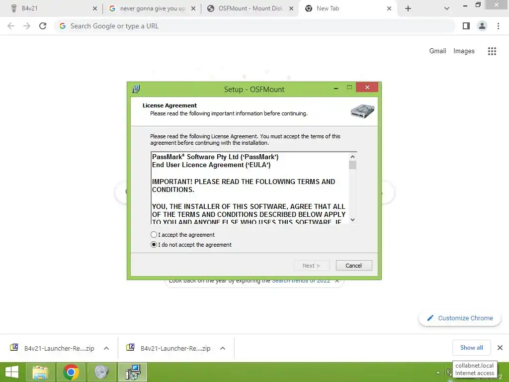
Task: Open a new browser tab with plus
Action: 408,8
